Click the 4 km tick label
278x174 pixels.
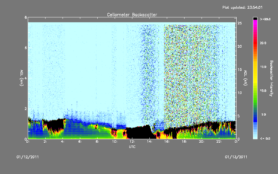coord(26,78)
